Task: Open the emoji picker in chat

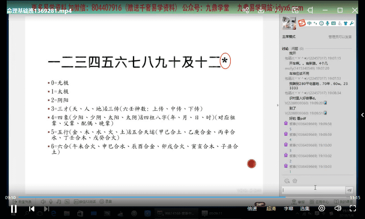Action: pyautogui.click(x=287, y=181)
